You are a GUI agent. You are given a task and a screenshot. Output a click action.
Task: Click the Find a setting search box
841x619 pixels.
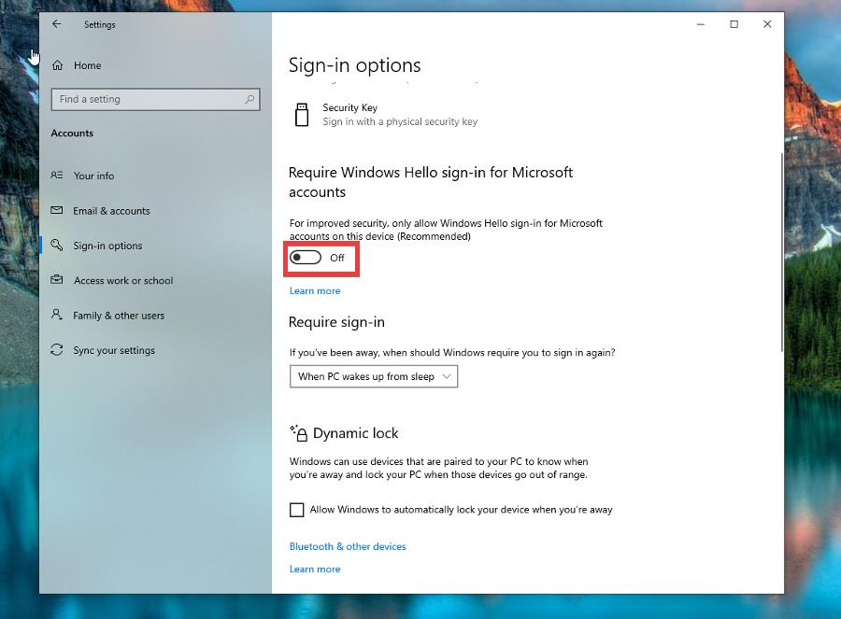click(155, 99)
